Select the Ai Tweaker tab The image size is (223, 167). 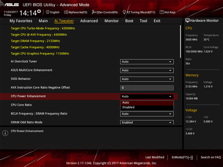[64, 21]
